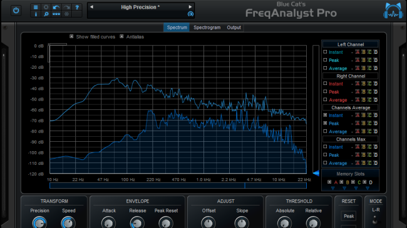407x228 pixels.
Task: Open the arrow menu under memory slot B
Action: tap(344, 189)
